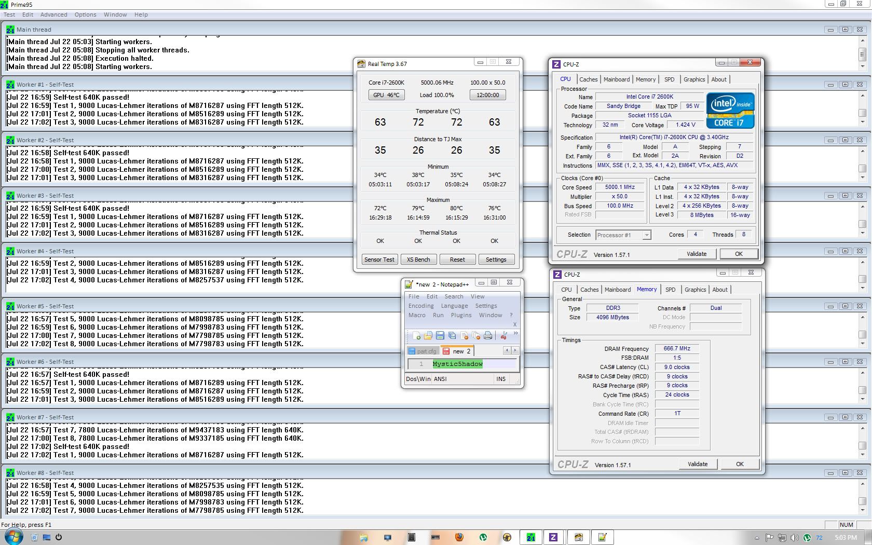The image size is (872, 545).
Task: Click the Open file icon in Notepad++
Action: tap(428, 336)
